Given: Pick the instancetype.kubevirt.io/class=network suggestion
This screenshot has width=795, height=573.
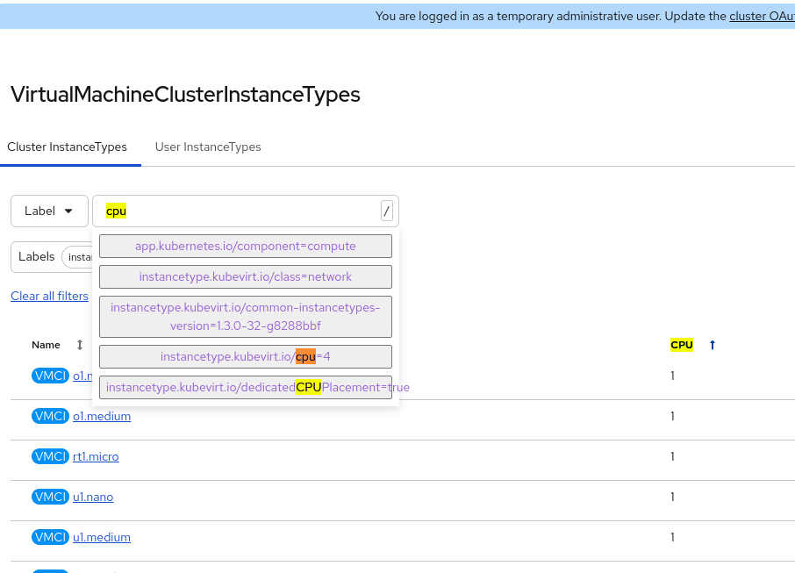Looking at the screenshot, I should pos(246,276).
